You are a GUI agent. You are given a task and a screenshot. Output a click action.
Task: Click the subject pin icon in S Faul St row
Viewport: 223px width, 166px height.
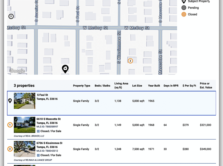(x=10, y=101)
